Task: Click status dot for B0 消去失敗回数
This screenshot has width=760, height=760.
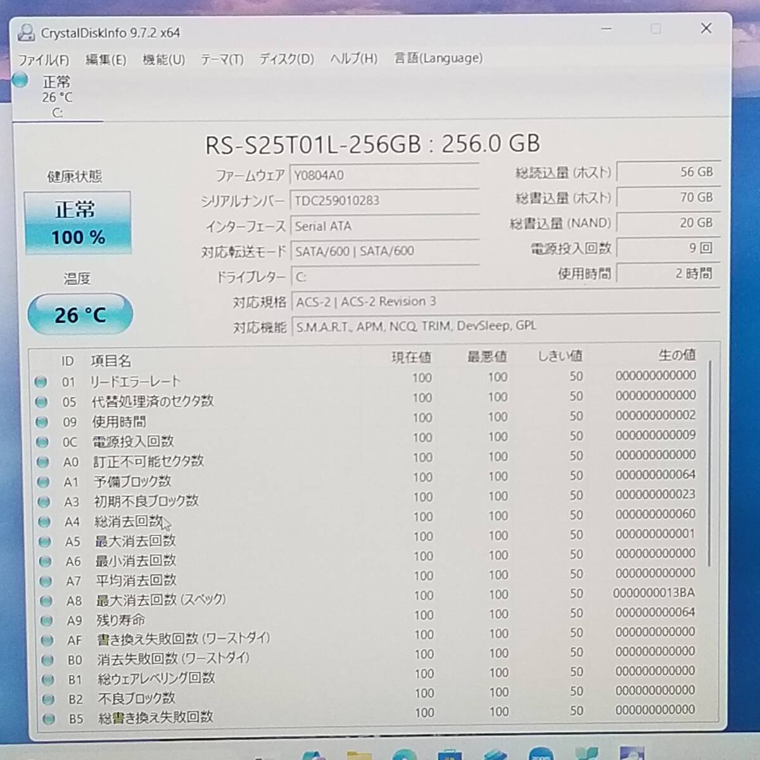Action: pos(47,660)
